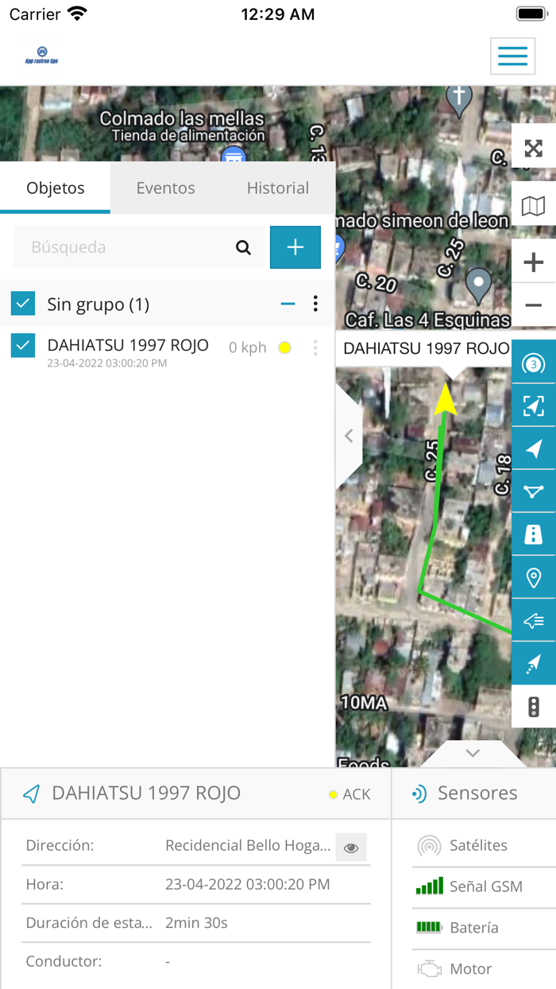
Task: Click the church cross marker on map
Action: click(x=458, y=101)
